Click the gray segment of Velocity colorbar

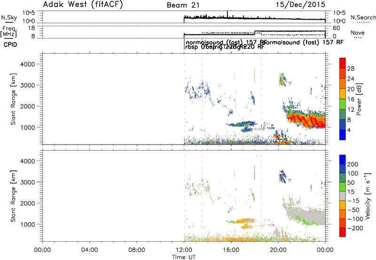(x=343, y=196)
